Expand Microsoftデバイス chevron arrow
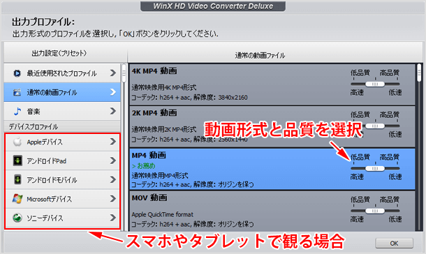426x254 pixels. [113, 199]
